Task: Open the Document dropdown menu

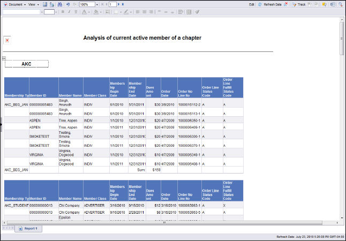Action: [x=15, y=4]
